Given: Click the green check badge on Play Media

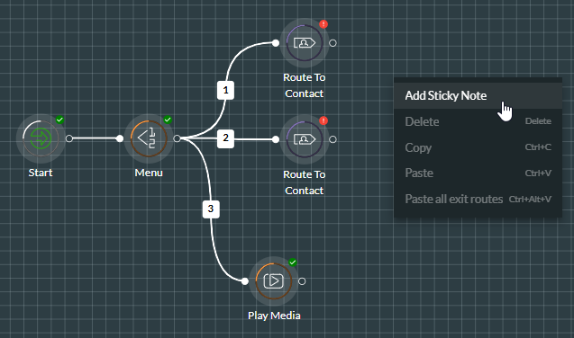Looking at the screenshot, I should click(x=293, y=262).
